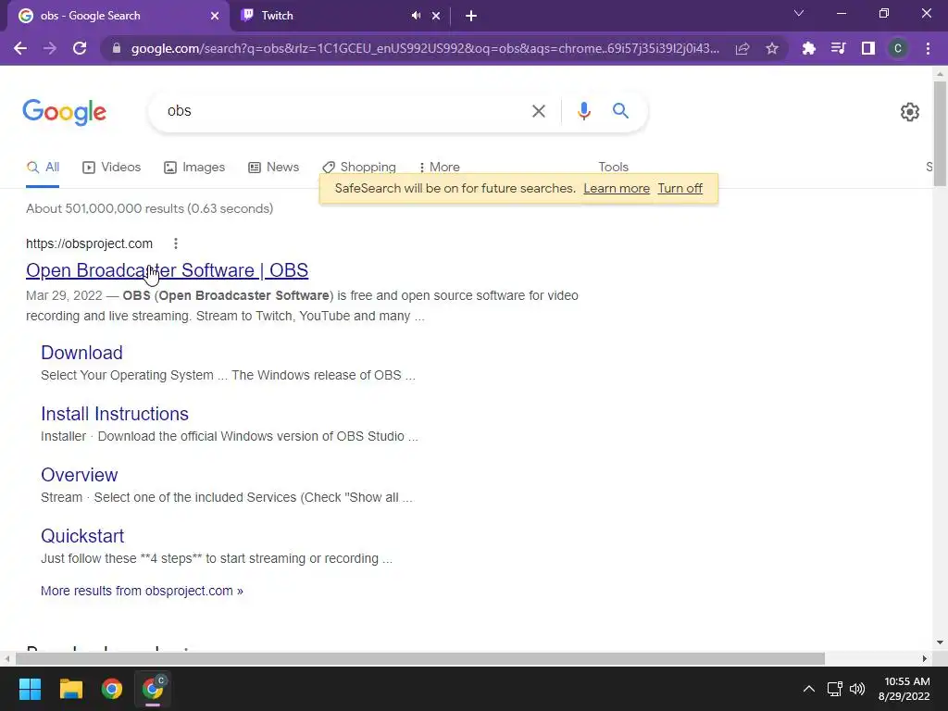Viewport: 948px width, 711px height.
Task: Open a new browser tab
Action: click(471, 17)
